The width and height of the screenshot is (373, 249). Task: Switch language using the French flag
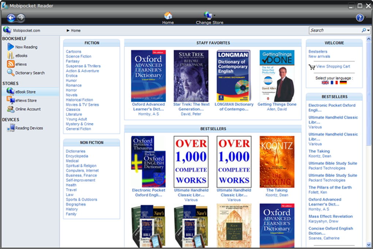[334, 82]
